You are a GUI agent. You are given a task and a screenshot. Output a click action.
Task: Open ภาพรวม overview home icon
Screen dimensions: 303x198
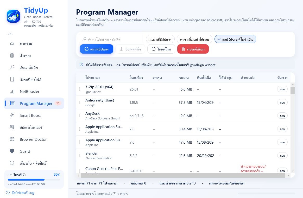tap(12, 44)
